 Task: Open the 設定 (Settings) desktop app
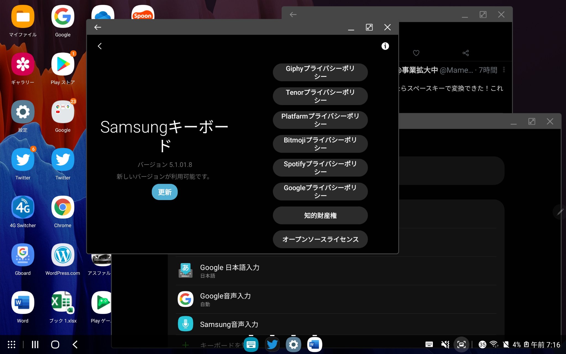click(x=23, y=112)
